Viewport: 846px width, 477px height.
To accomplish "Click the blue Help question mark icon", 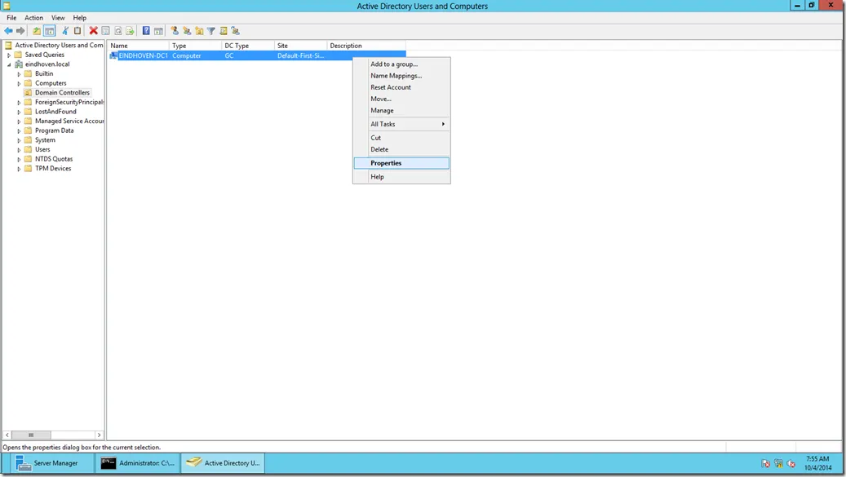I will click(x=146, y=31).
